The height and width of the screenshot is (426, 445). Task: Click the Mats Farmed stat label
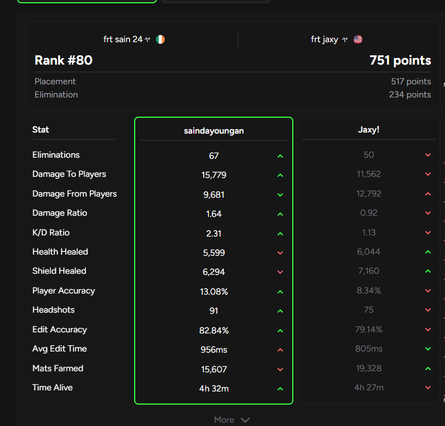[58, 369]
